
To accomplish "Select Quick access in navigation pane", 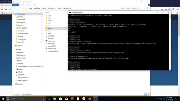I will 21,14.
